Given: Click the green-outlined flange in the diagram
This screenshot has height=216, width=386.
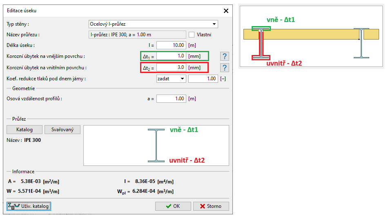Looking at the screenshot, I should point(261,29).
